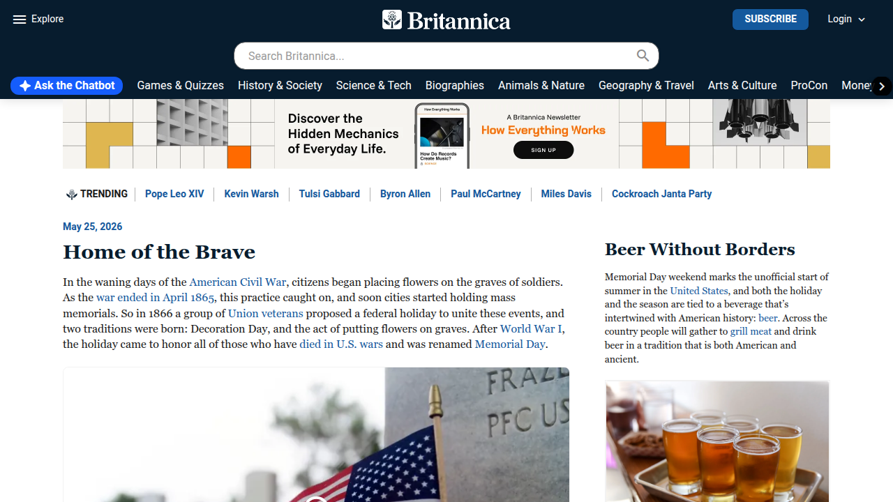The image size is (893, 502).
Task: Follow the grill meat link
Action: click(751, 332)
